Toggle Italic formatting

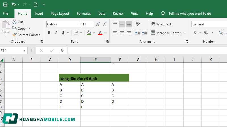(56, 33)
